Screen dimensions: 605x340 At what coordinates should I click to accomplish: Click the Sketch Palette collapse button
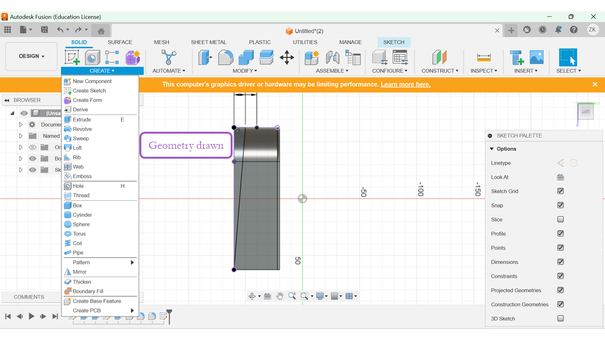(x=490, y=136)
